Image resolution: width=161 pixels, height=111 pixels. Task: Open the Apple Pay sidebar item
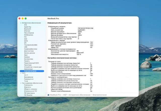click(x=27, y=27)
